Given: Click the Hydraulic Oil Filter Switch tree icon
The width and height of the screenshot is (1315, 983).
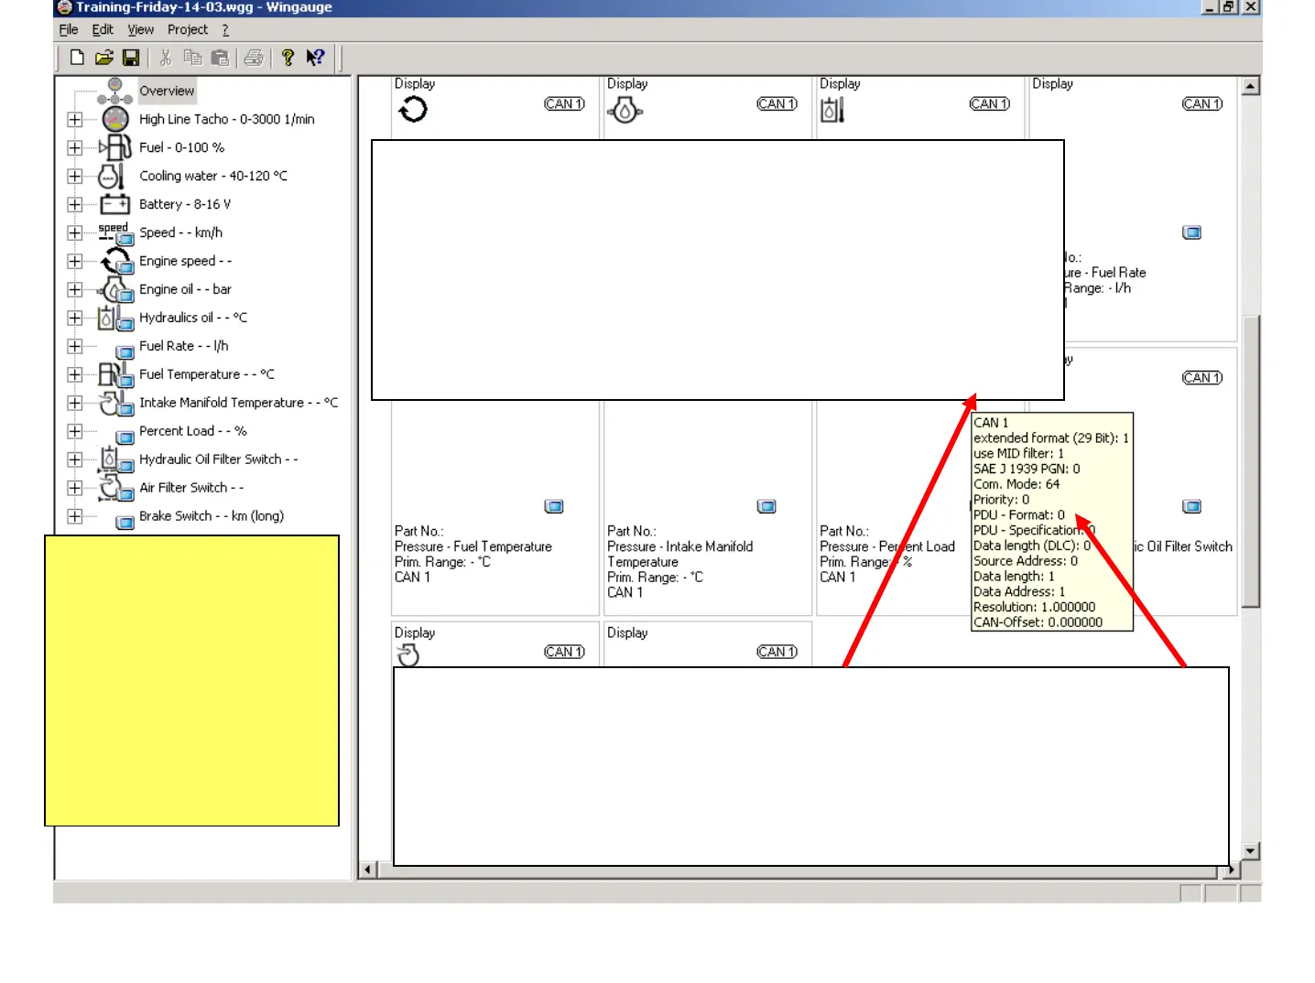Looking at the screenshot, I should (x=116, y=460).
